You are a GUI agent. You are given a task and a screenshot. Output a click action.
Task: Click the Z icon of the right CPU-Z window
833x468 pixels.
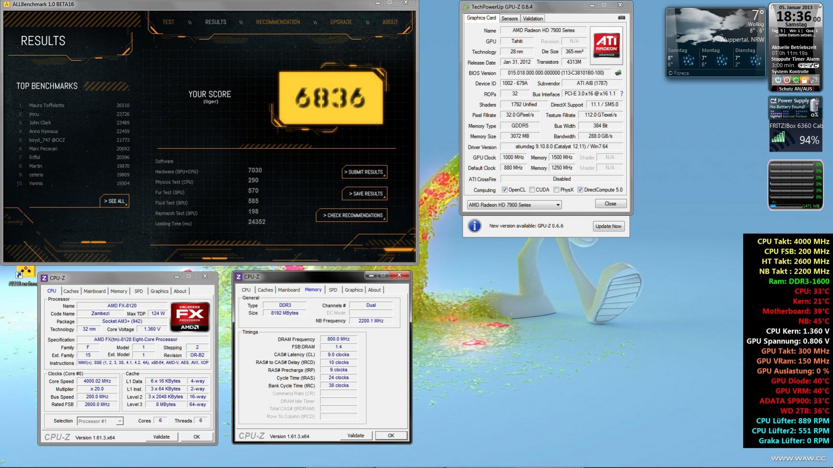coord(239,277)
